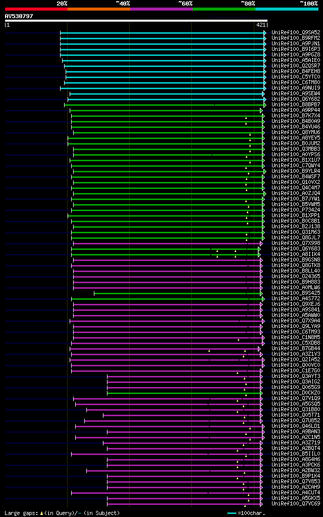Click the arrowhead ending UniRef100_Q6Y683 bar

coord(259,249)
